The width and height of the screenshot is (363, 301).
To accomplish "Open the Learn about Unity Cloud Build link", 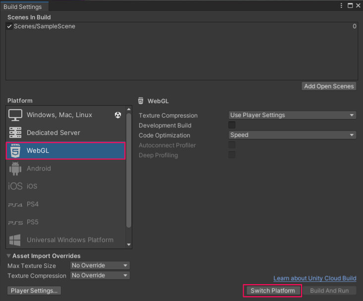I will (314, 278).
